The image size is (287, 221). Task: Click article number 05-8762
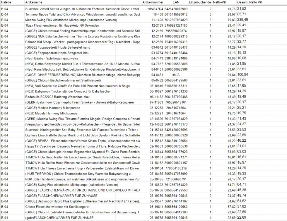coord(157,80)
